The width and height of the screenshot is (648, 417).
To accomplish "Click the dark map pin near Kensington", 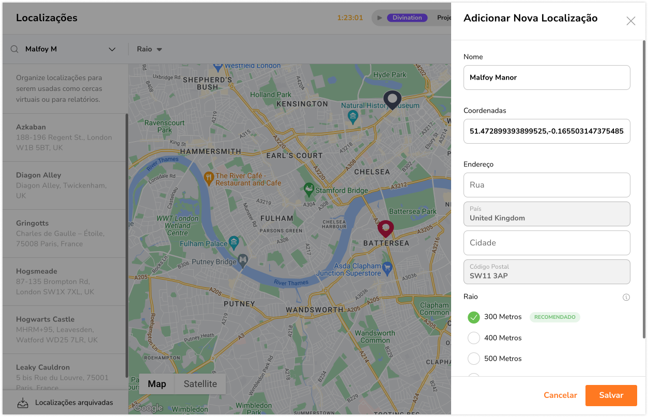I will 392,99.
